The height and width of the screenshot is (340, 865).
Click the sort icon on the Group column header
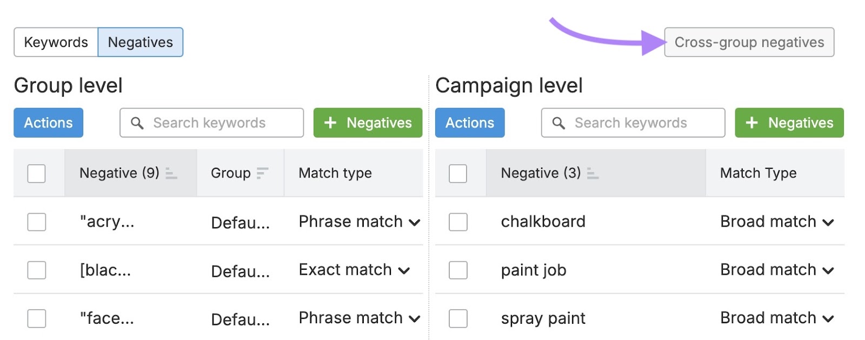tap(263, 173)
